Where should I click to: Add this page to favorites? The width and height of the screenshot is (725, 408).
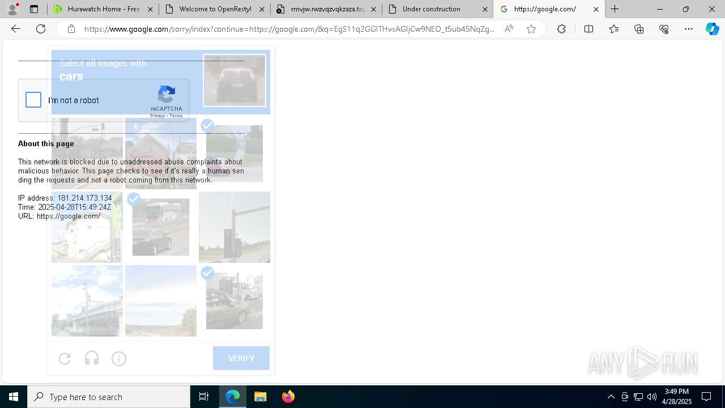(531, 29)
